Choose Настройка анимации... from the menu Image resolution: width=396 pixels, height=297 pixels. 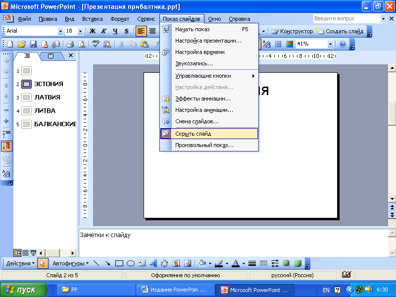[209, 110]
